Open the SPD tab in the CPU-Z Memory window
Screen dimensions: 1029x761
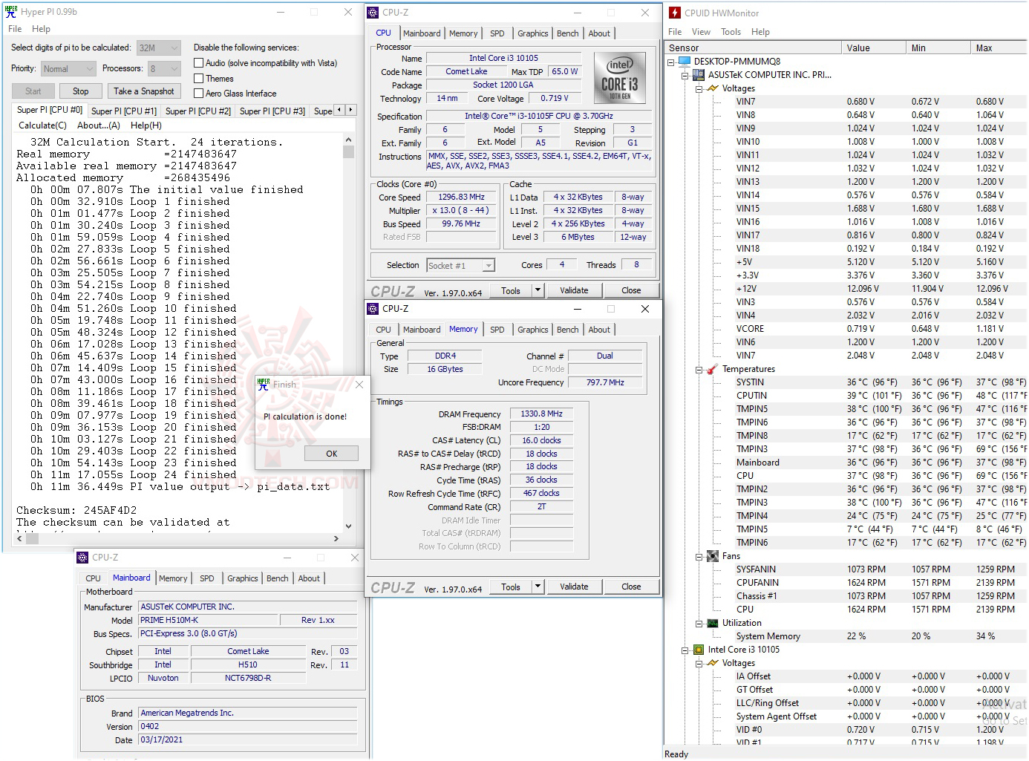pyautogui.click(x=497, y=330)
